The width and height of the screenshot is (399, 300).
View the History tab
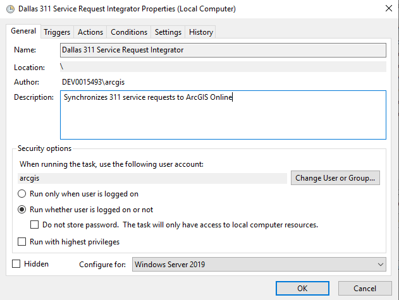pos(200,32)
